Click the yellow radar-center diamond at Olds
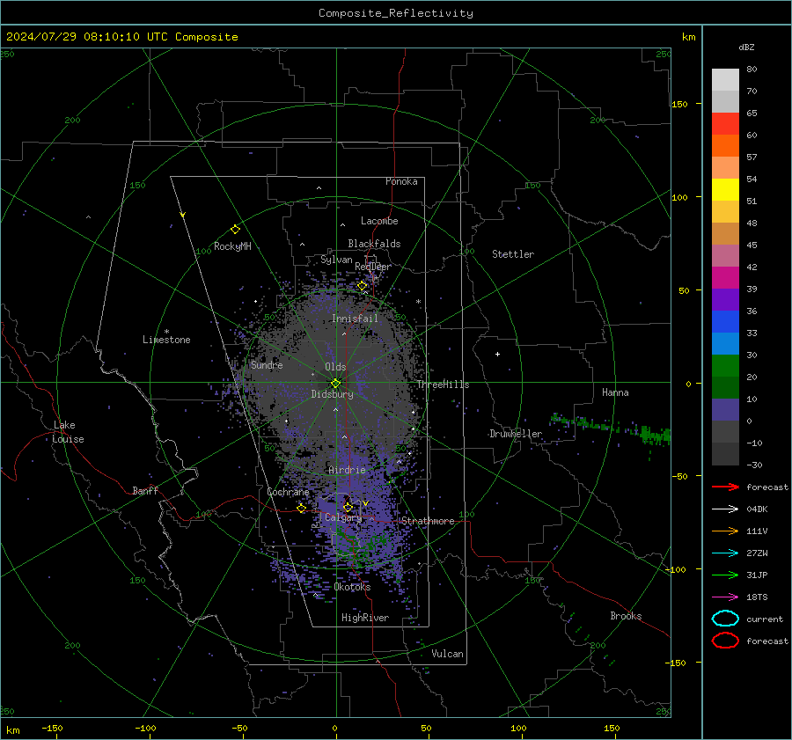The image size is (792, 740). click(336, 384)
